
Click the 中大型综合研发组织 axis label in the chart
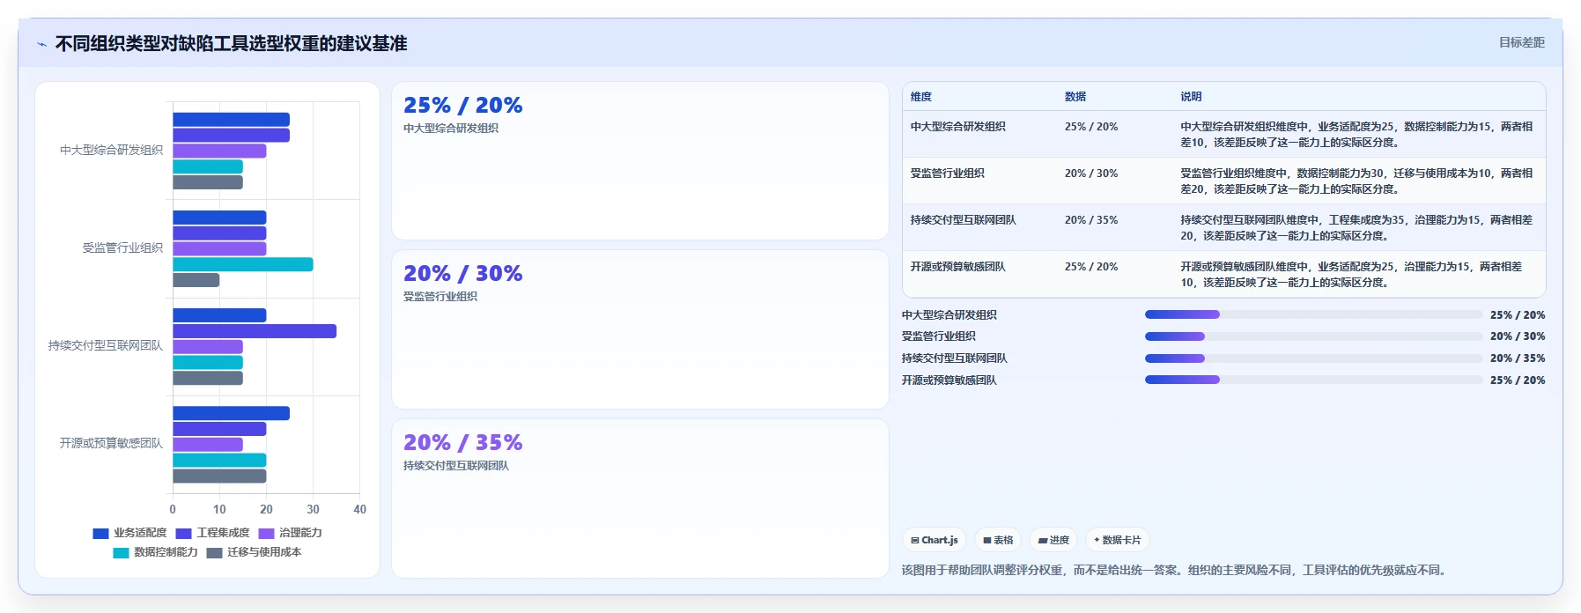pyautogui.click(x=111, y=150)
